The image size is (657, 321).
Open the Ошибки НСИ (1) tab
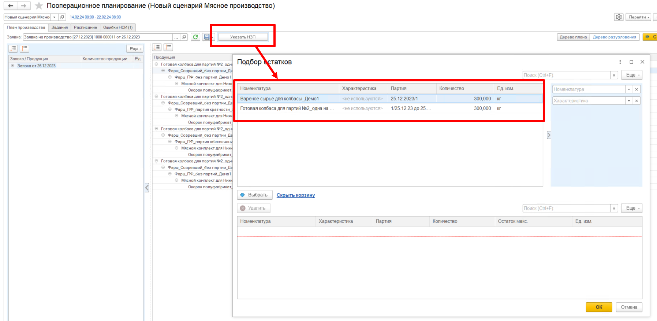(117, 27)
